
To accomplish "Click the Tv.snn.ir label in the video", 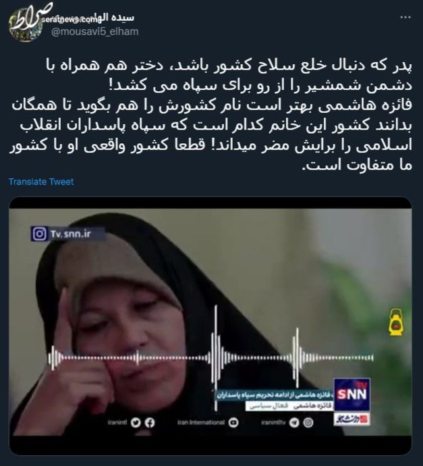I will point(70,234).
